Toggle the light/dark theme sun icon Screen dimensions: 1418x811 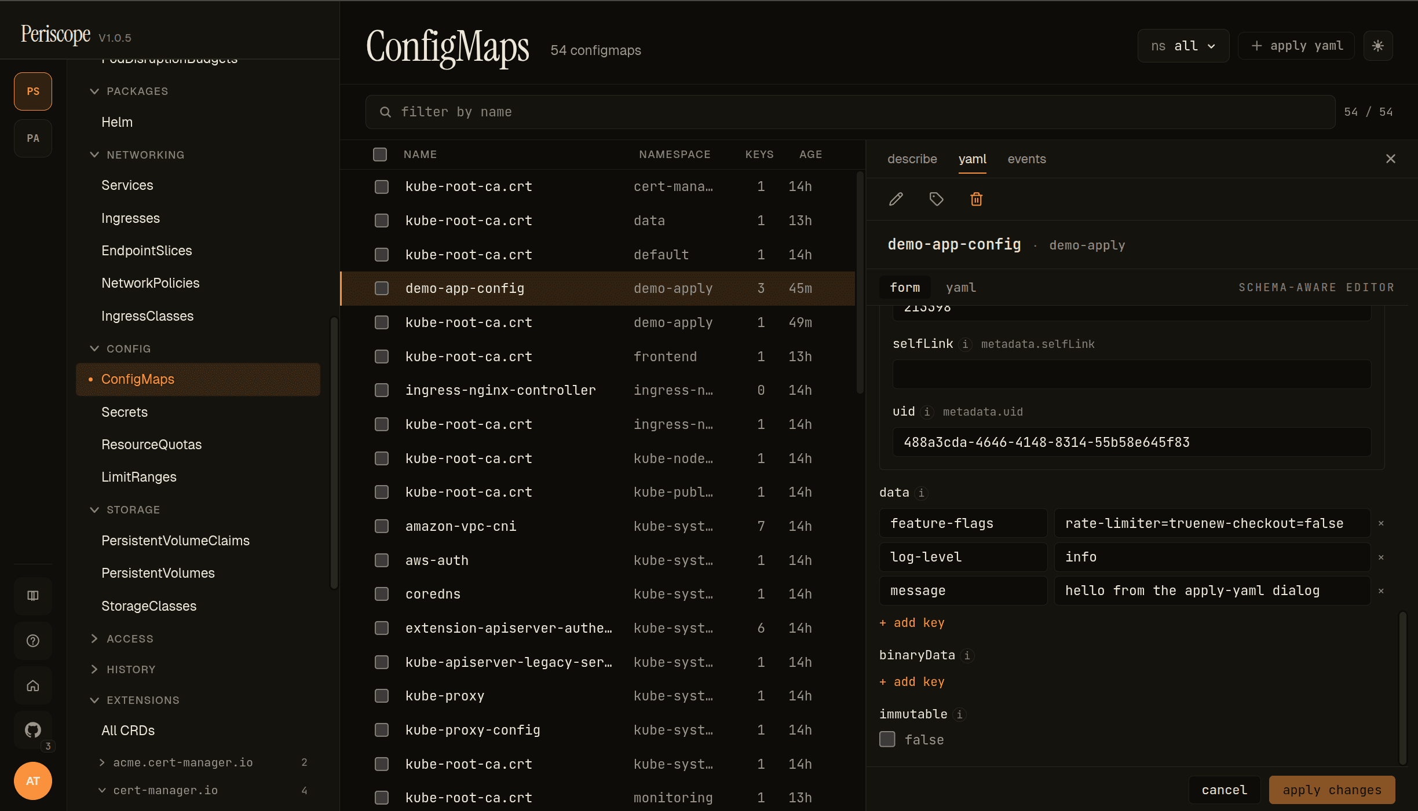1377,46
